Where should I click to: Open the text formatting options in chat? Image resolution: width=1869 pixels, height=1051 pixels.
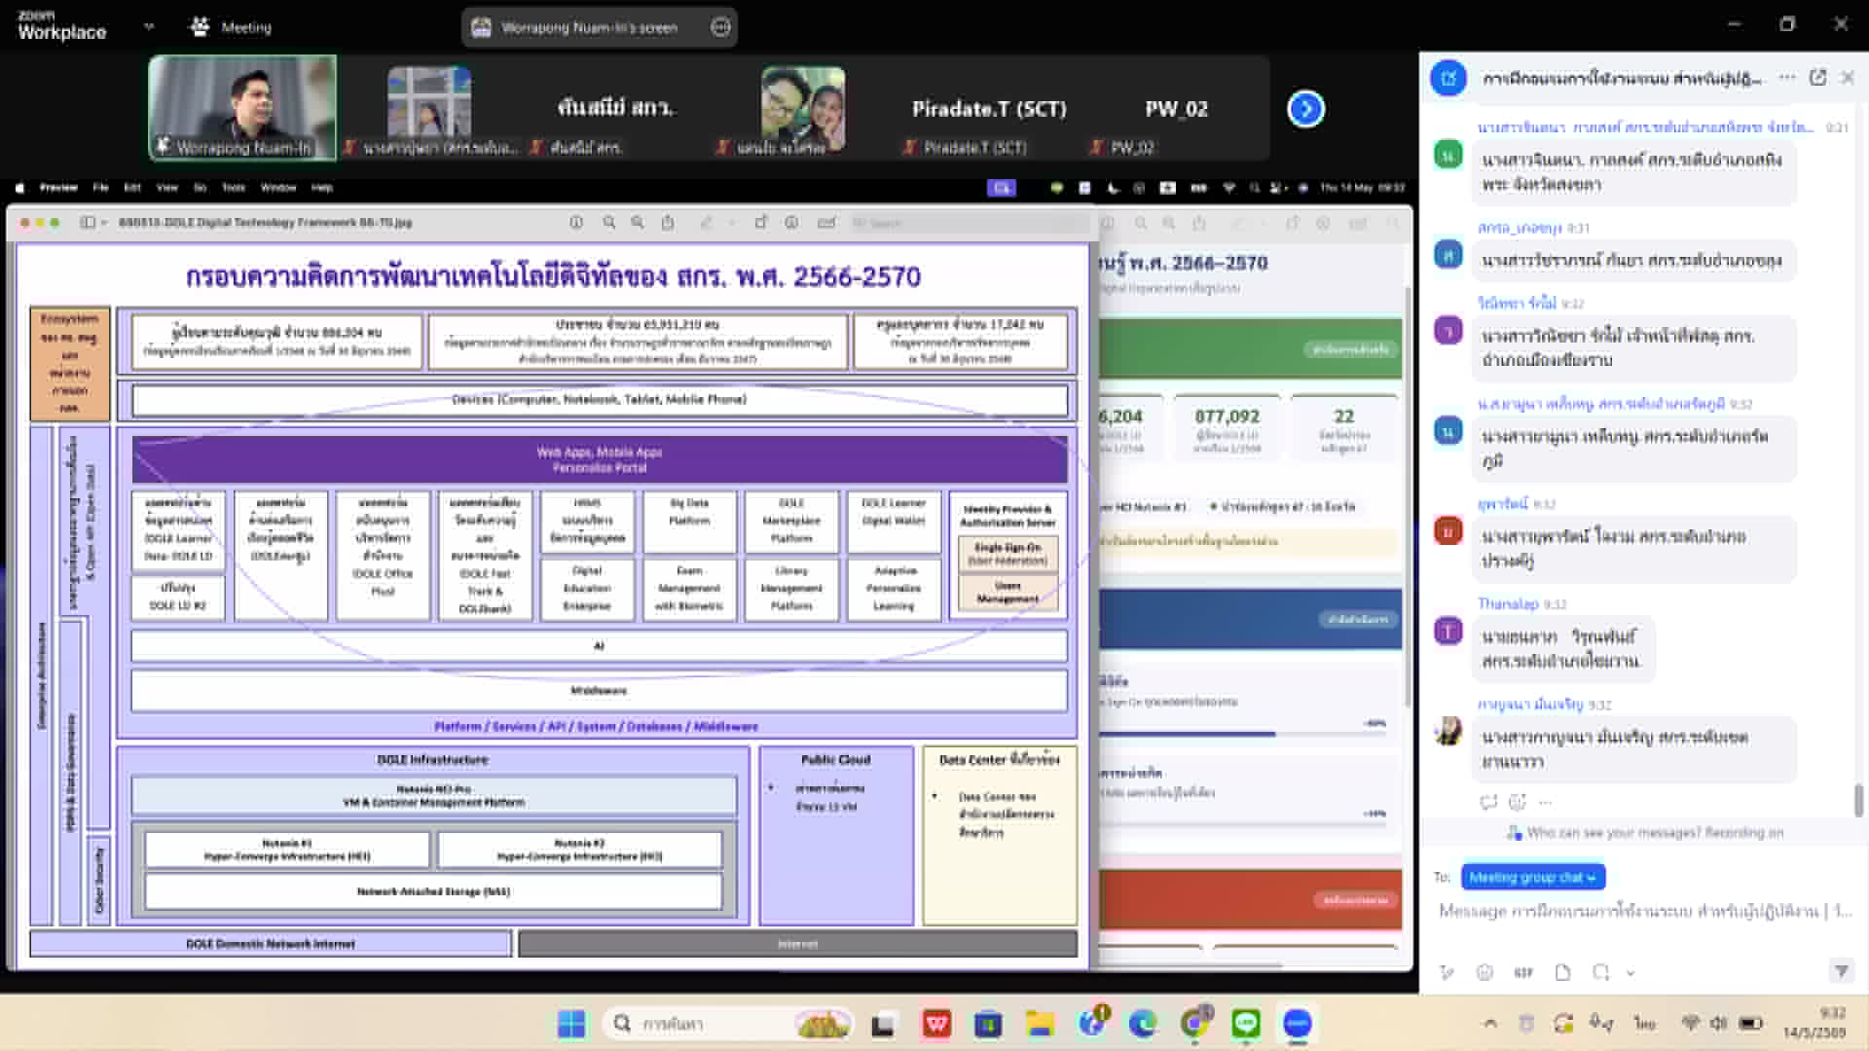coord(1447,972)
